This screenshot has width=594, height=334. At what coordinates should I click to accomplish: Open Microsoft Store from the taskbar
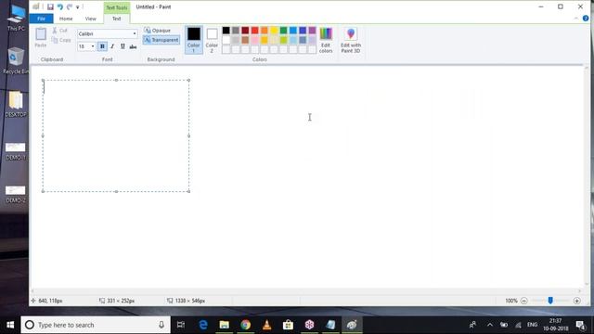pos(288,325)
